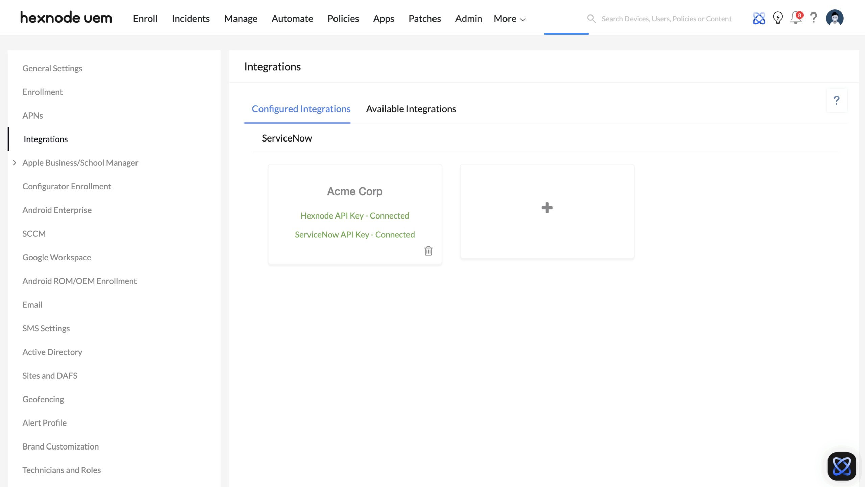Expand Apple Business/School Manager chevron
Screen dimensions: 865x487
point(15,163)
